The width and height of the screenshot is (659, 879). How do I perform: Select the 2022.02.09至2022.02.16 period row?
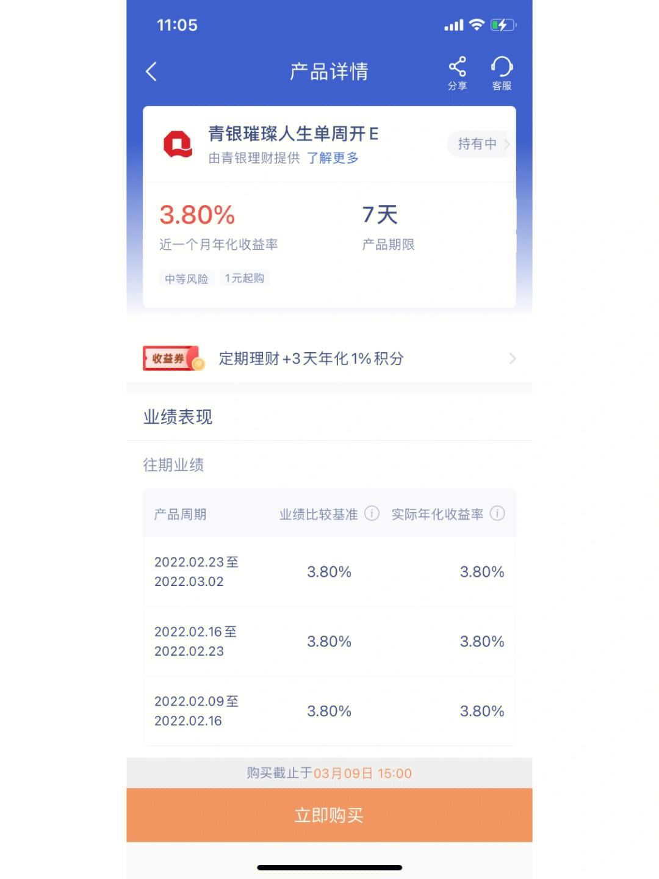coord(329,711)
